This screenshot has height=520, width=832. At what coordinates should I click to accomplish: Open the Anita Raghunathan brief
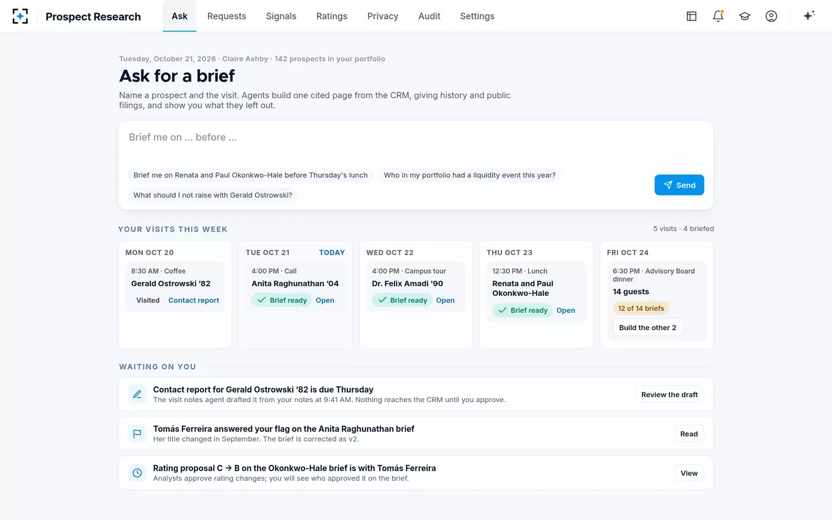pos(325,300)
